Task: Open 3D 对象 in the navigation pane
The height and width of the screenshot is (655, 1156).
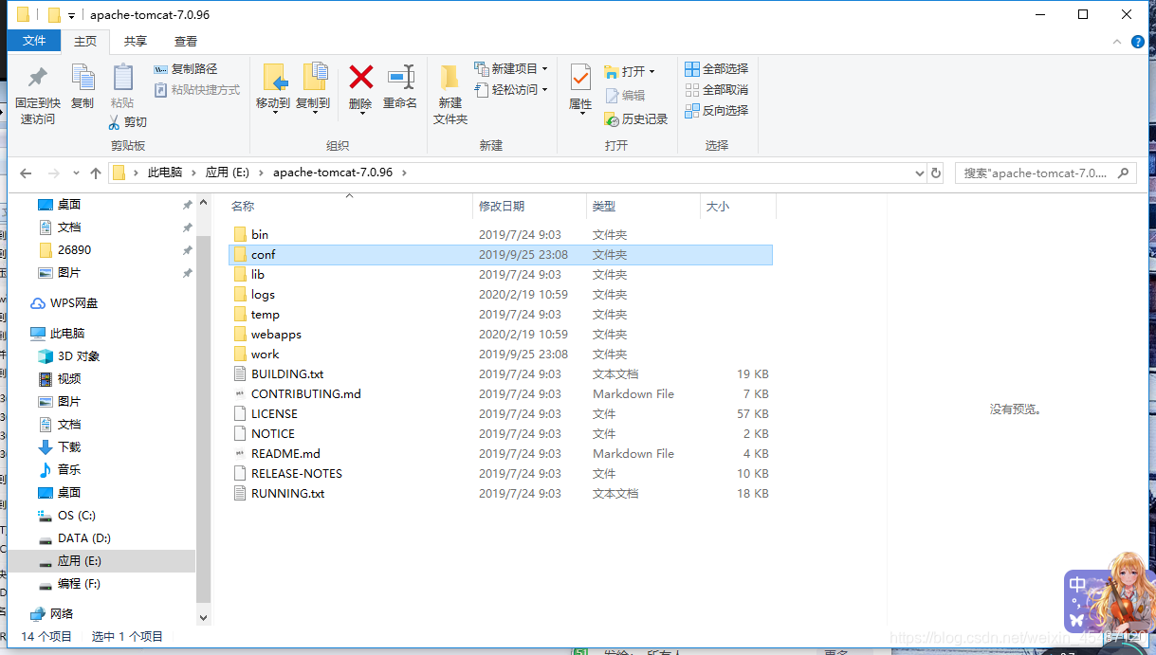Action: click(x=79, y=356)
